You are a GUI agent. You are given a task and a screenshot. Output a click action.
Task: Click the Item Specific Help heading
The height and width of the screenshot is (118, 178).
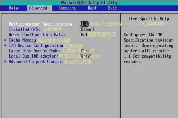pyautogui.click(x=149, y=19)
